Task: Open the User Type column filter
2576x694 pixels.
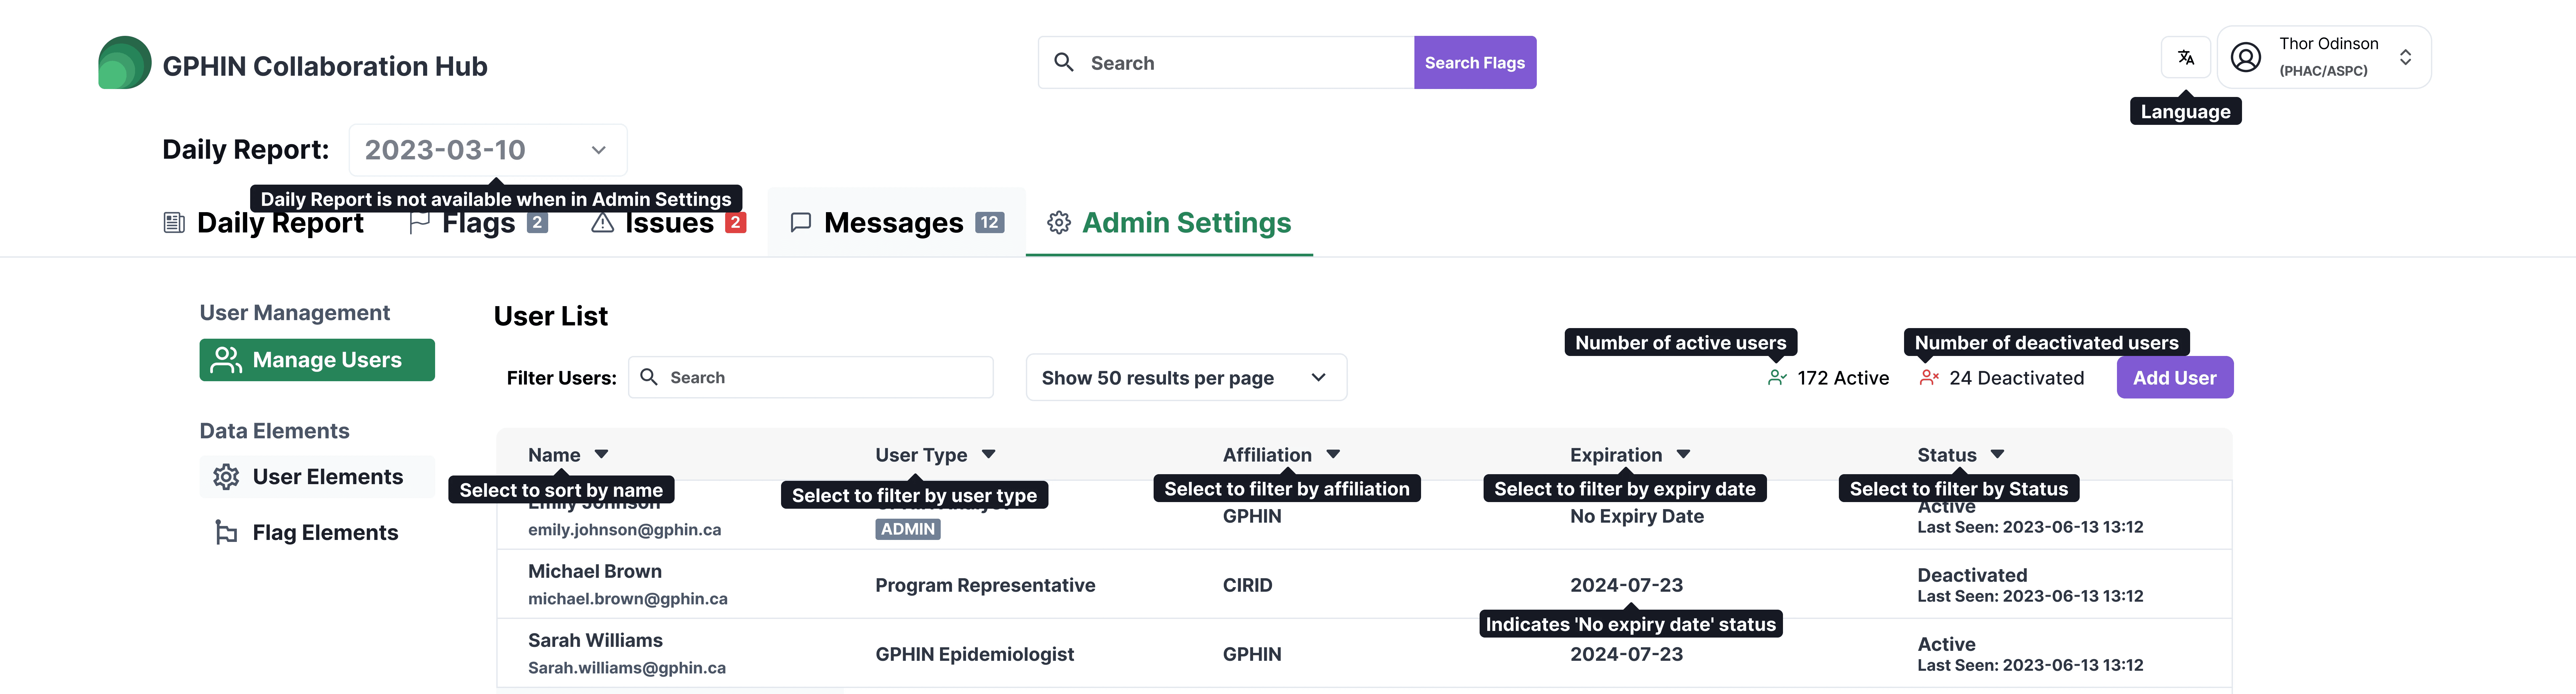Action: point(988,454)
